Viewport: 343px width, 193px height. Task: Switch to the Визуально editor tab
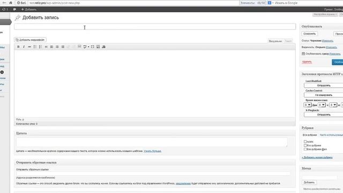pos(275,41)
